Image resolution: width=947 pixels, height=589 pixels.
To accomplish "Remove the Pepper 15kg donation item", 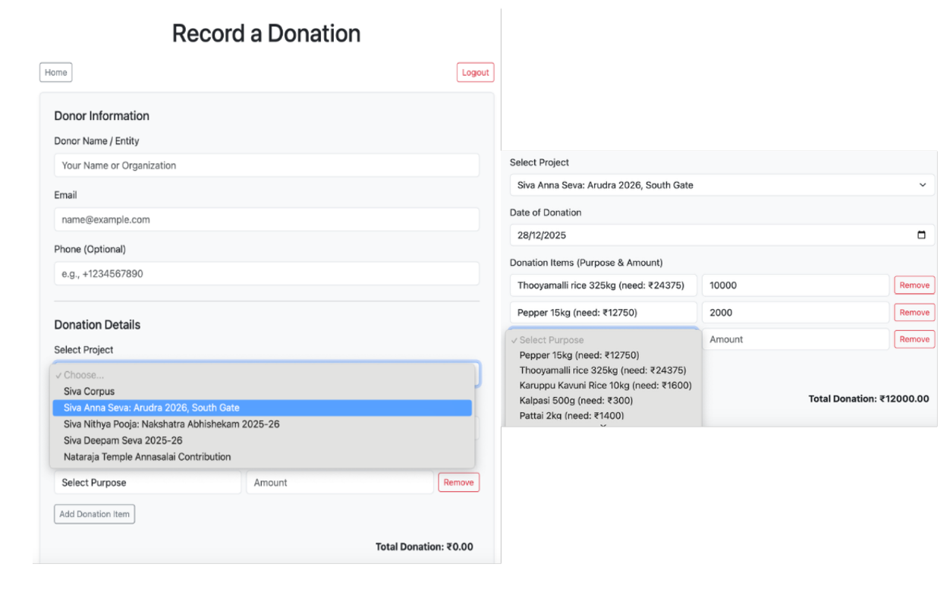I will coord(914,312).
